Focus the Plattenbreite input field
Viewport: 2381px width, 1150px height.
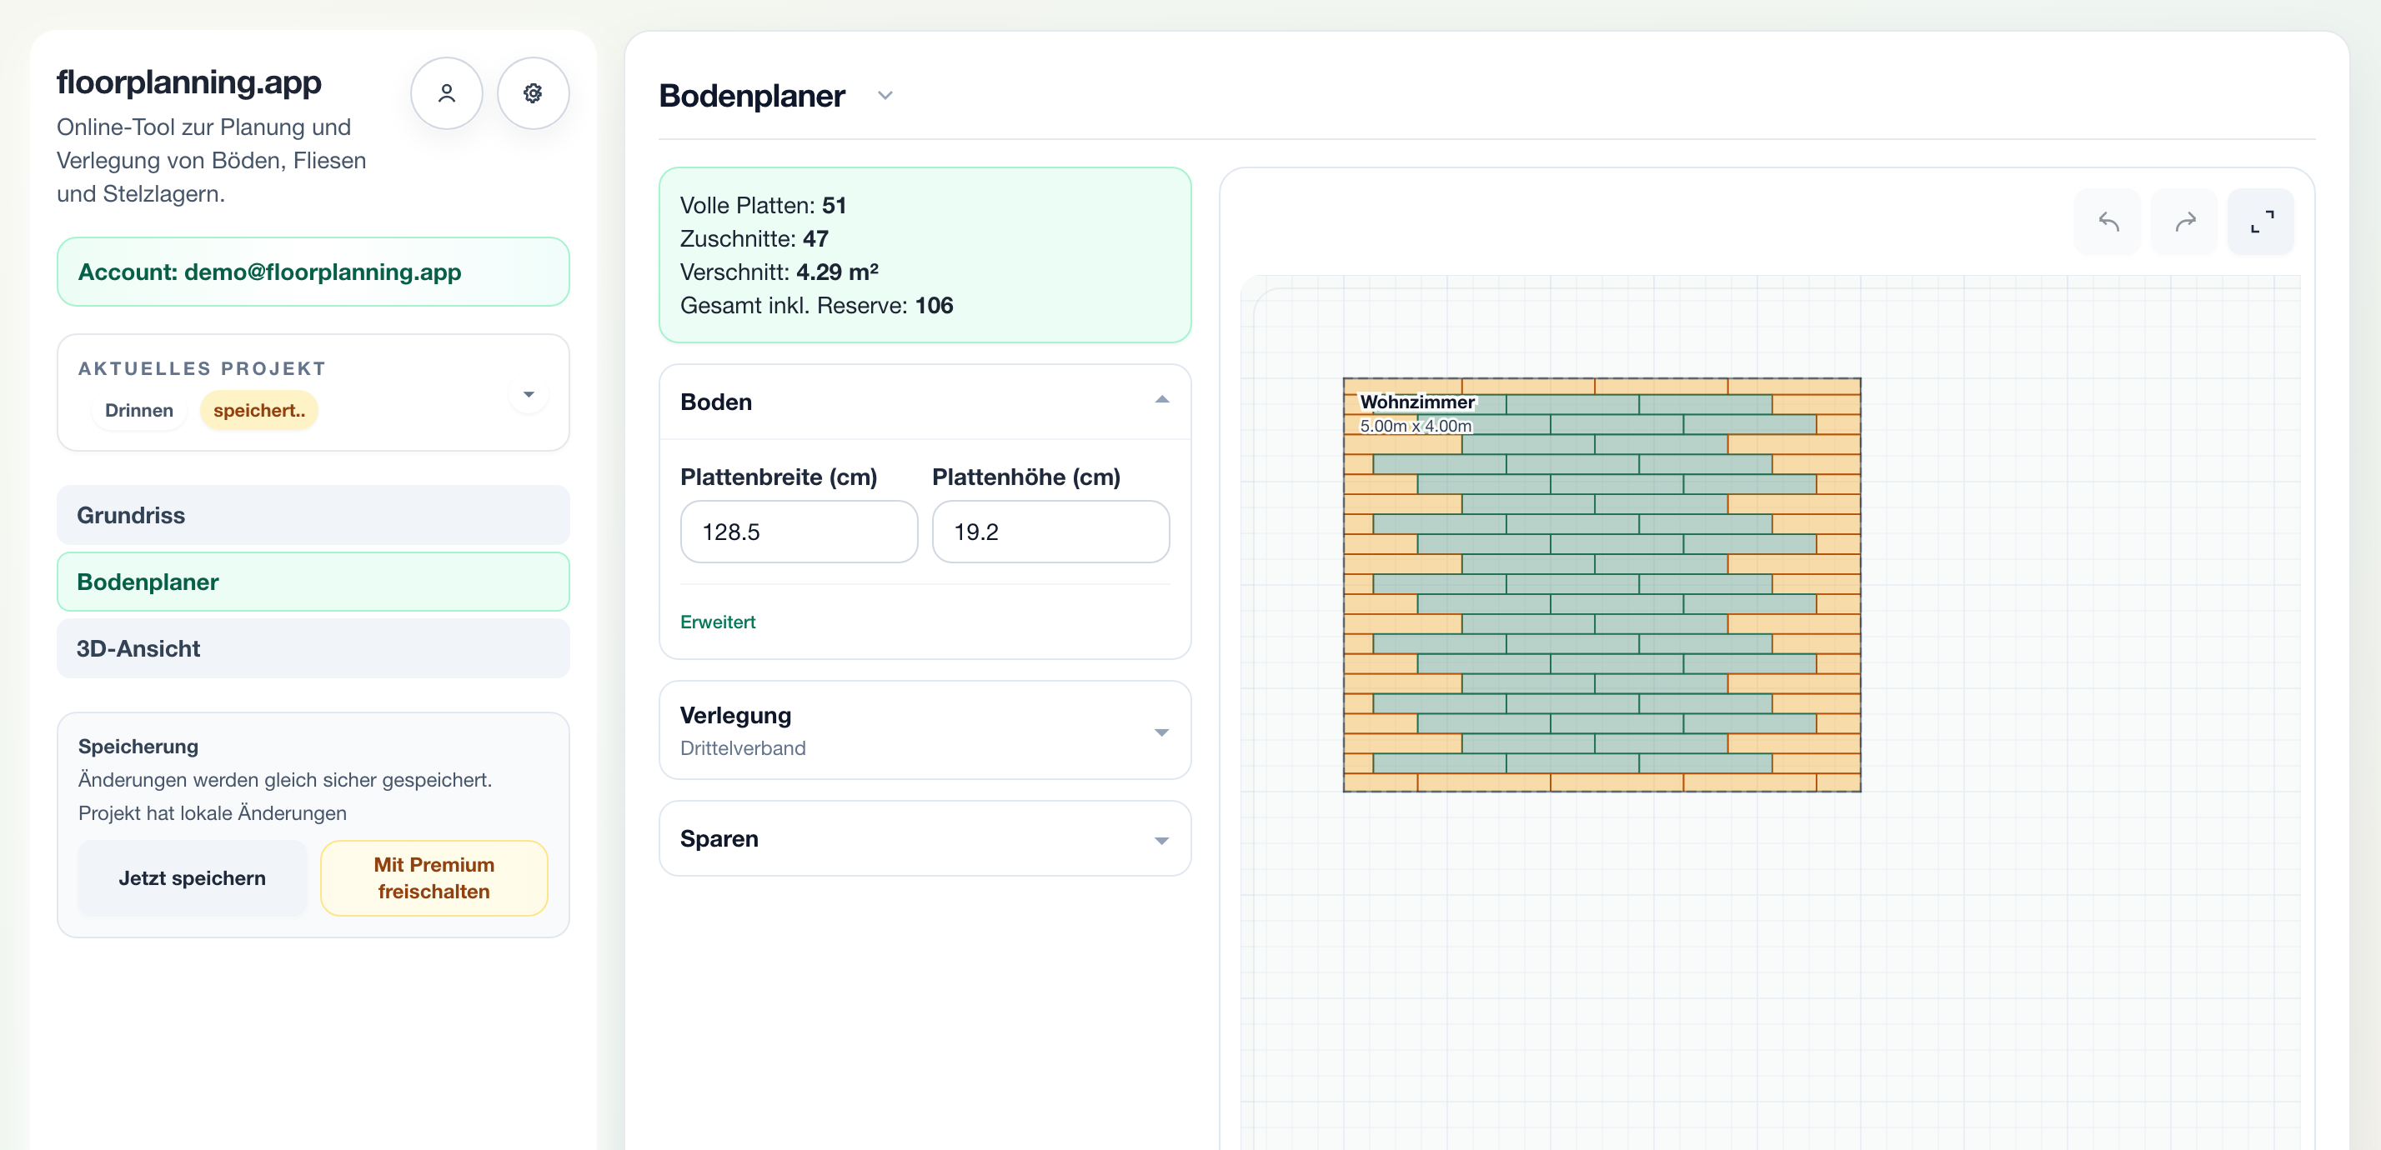pyautogui.click(x=800, y=532)
